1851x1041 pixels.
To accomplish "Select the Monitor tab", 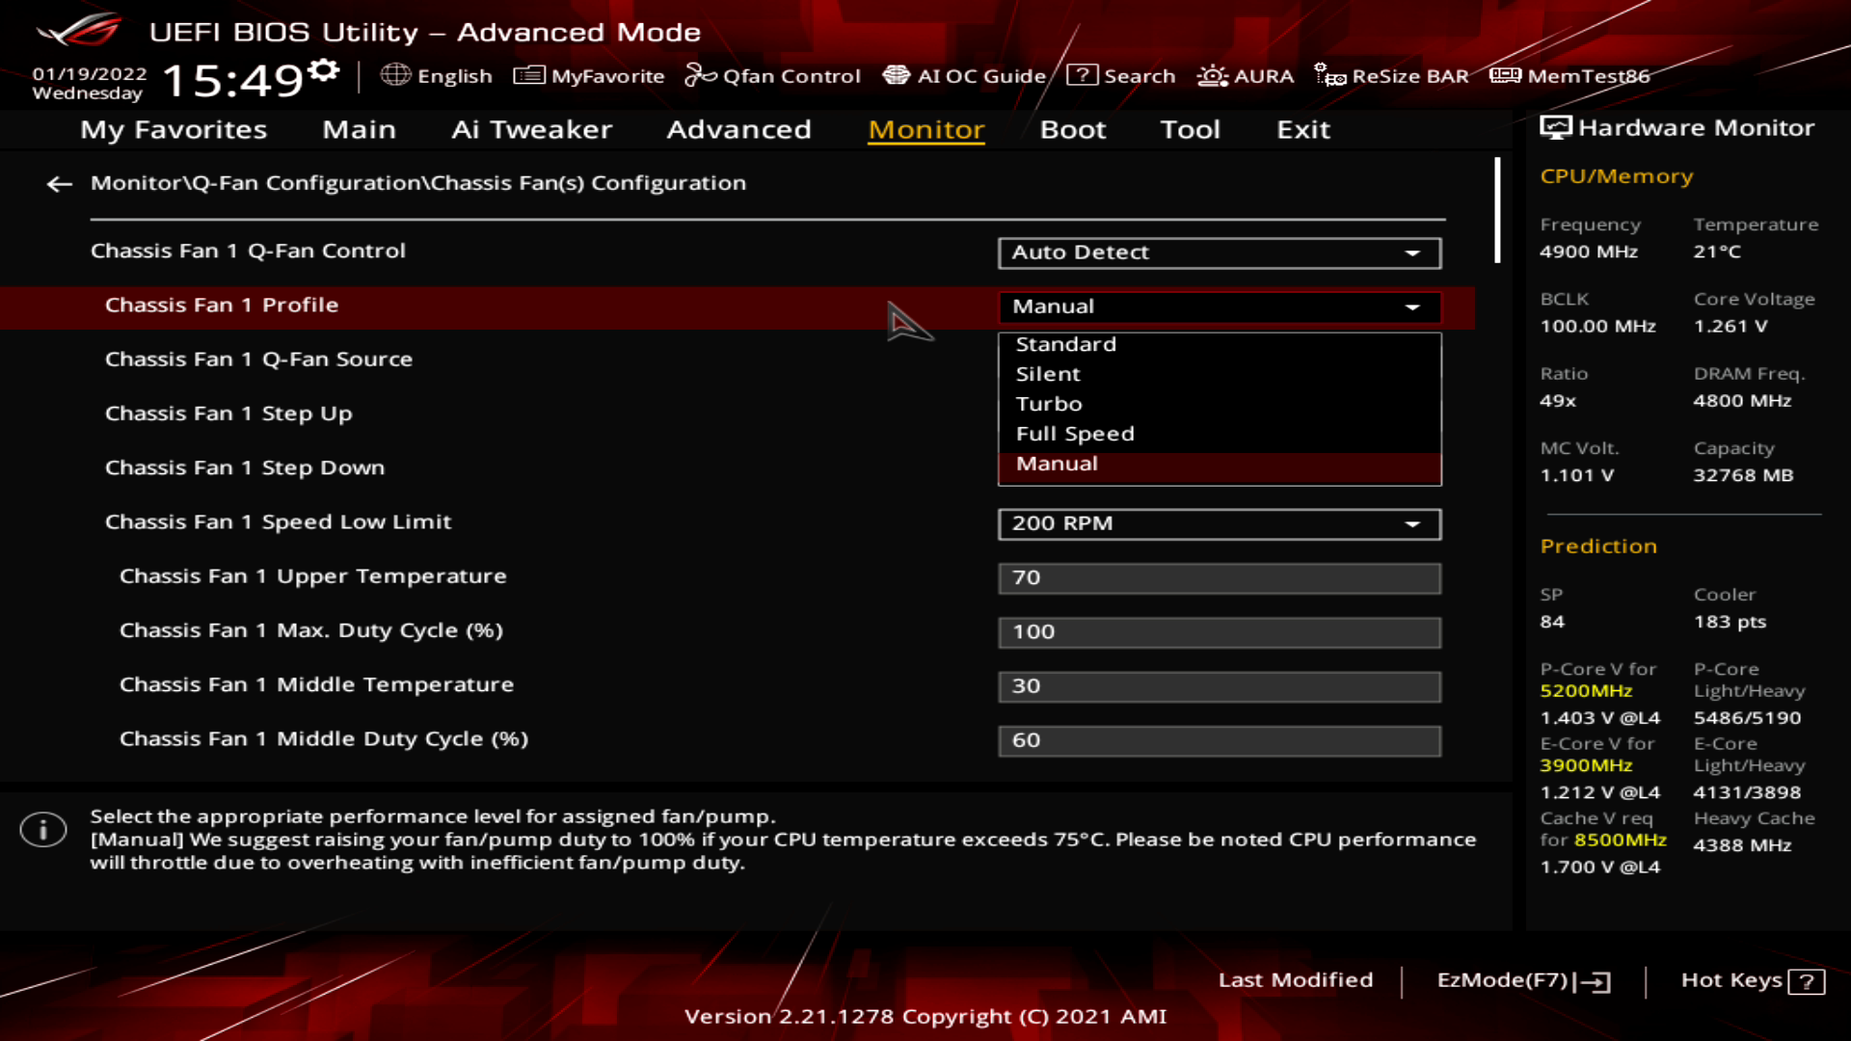I will pyautogui.click(x=925, y=129).
